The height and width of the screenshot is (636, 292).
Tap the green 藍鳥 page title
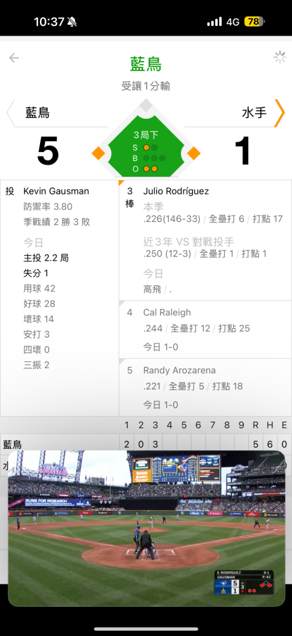[x=146, y=64]
